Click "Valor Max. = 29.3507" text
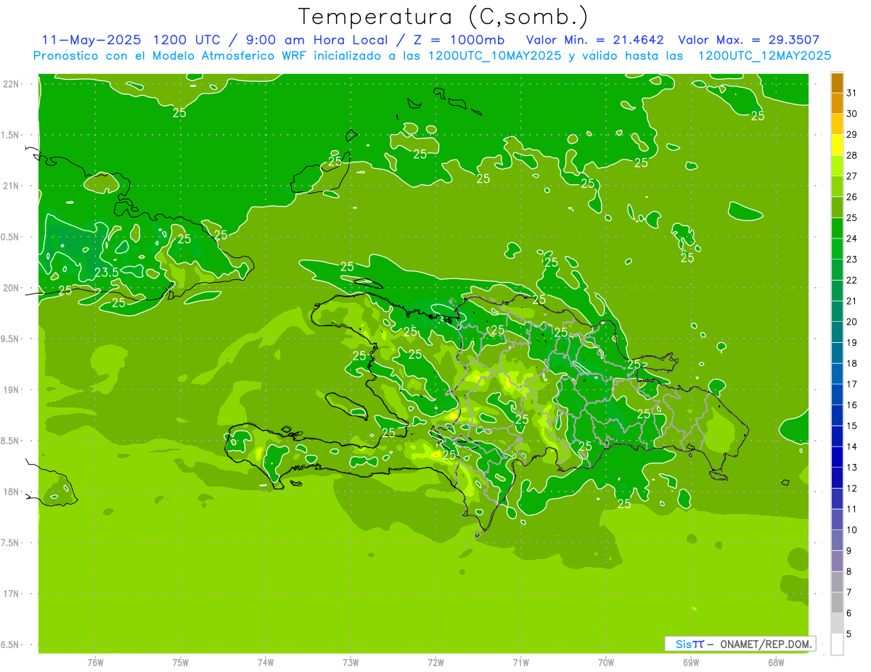 pos(749,40)
